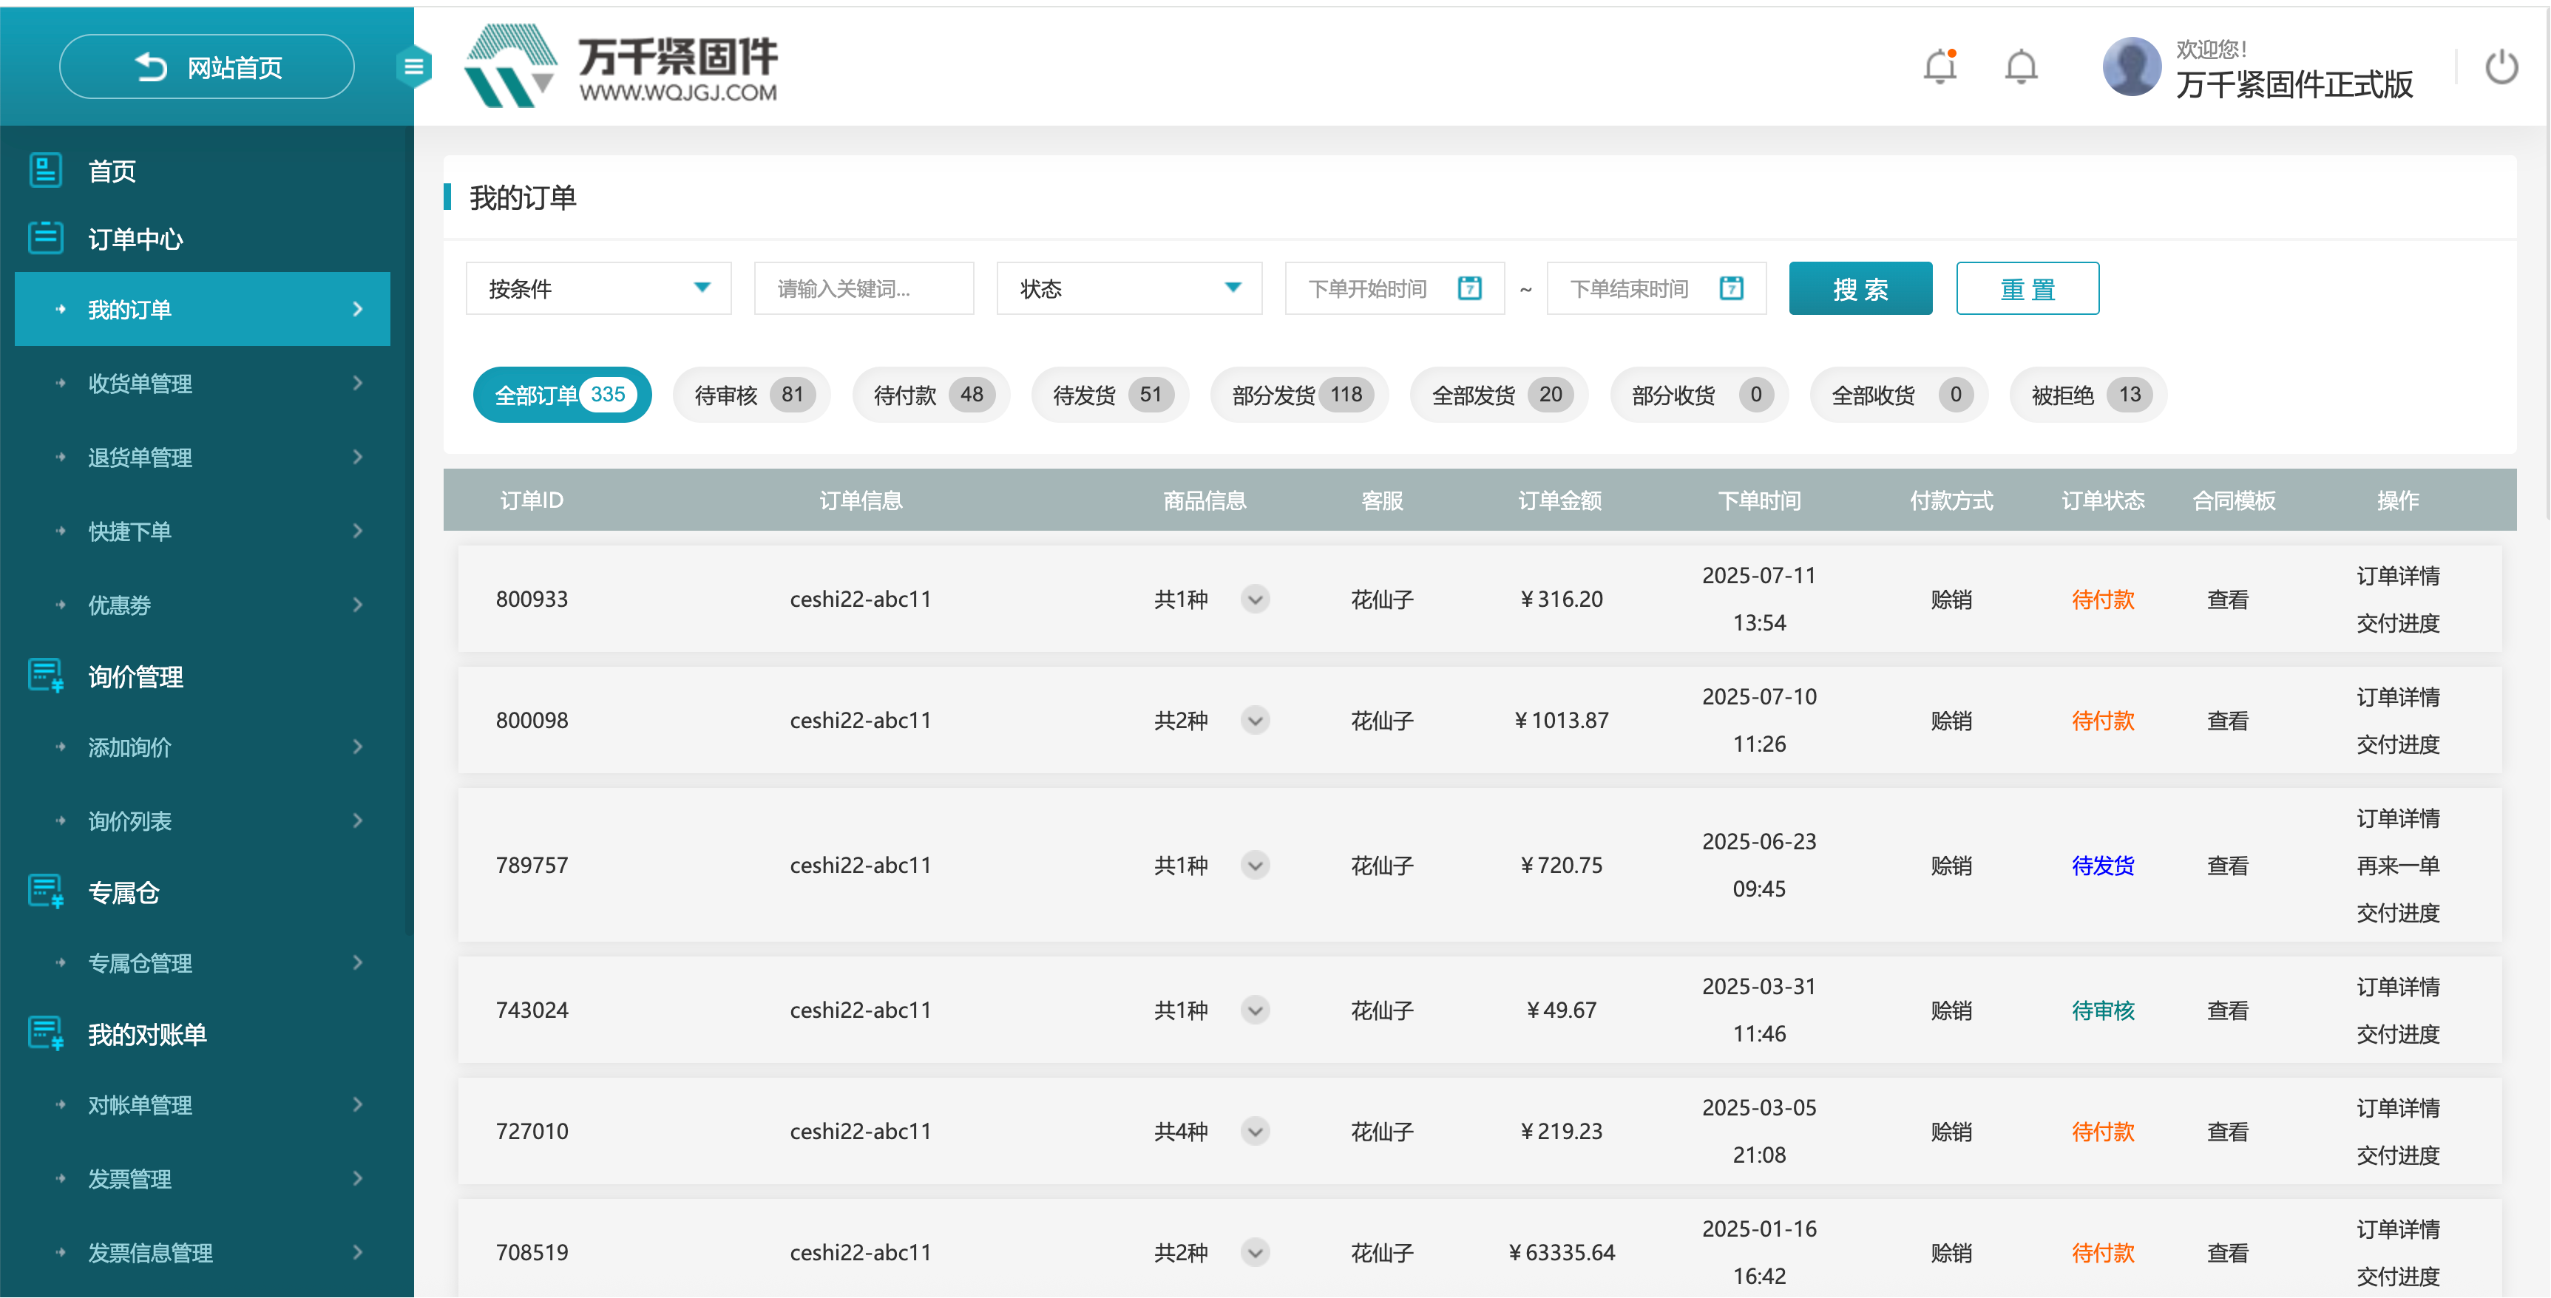The width and height of the screenshot is (2551, 1298).
Task: Filter by 待审核 tab
Action: pyautogui.click(x=752, y=395)
